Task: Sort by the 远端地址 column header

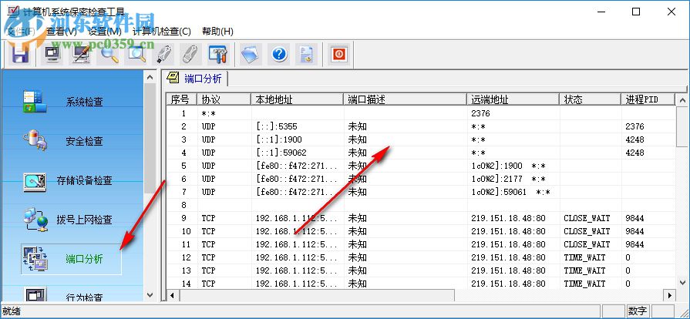Action: (x=513, y=99)
